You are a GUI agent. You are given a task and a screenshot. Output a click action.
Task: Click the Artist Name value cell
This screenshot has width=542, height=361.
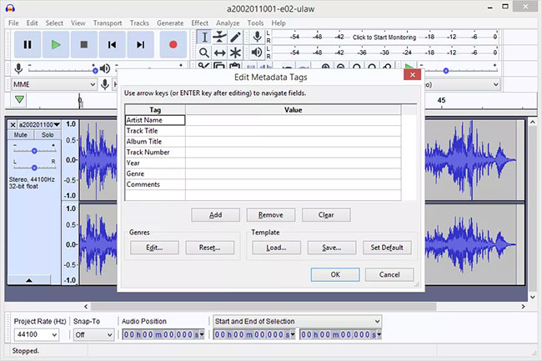point(294,120)
